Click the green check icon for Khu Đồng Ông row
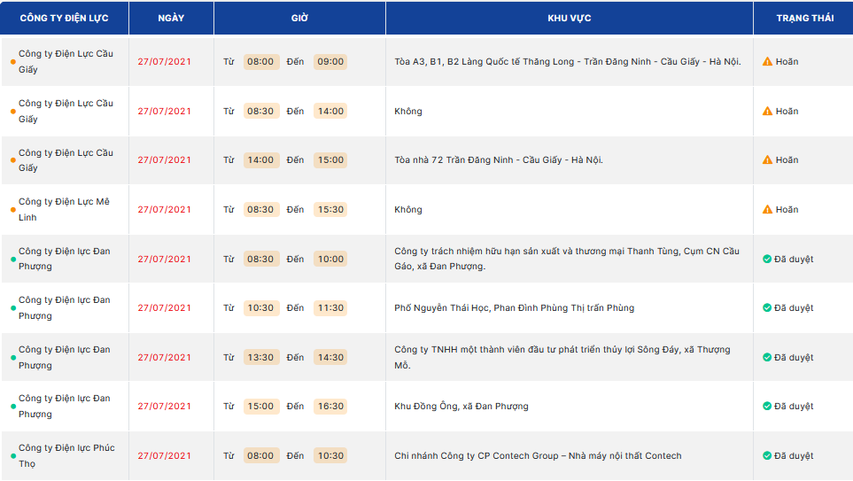Image resolution: width=853 pixels, height=481 pixels. pos(767,406)
